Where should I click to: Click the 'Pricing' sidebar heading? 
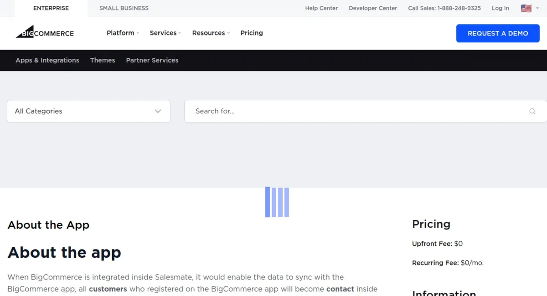coord(431,224)
